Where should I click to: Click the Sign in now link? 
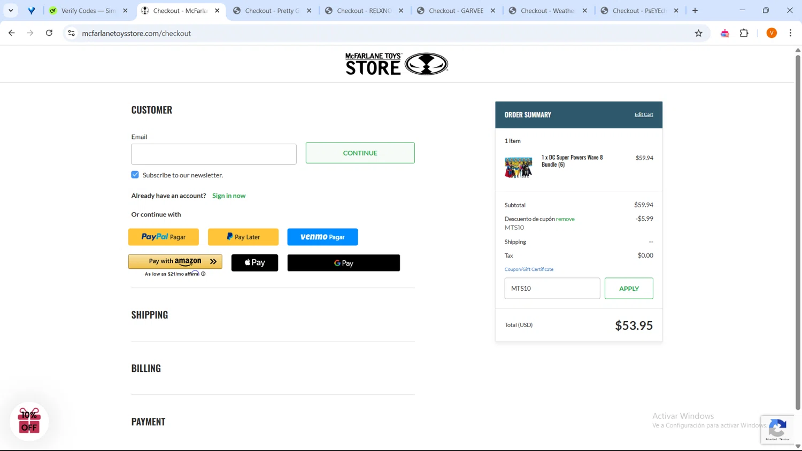[x=229, y=196]
